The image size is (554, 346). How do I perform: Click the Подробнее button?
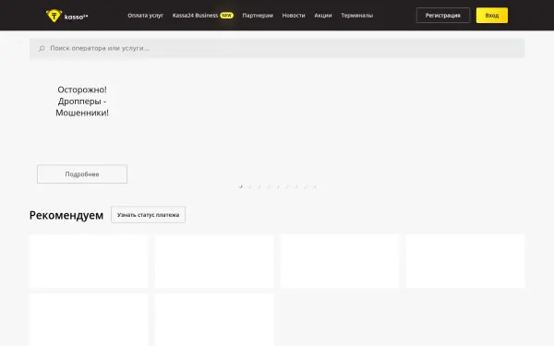coord(82,174)
